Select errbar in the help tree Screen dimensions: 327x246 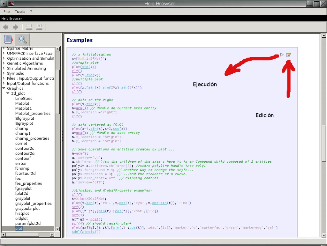click(21, 163)
